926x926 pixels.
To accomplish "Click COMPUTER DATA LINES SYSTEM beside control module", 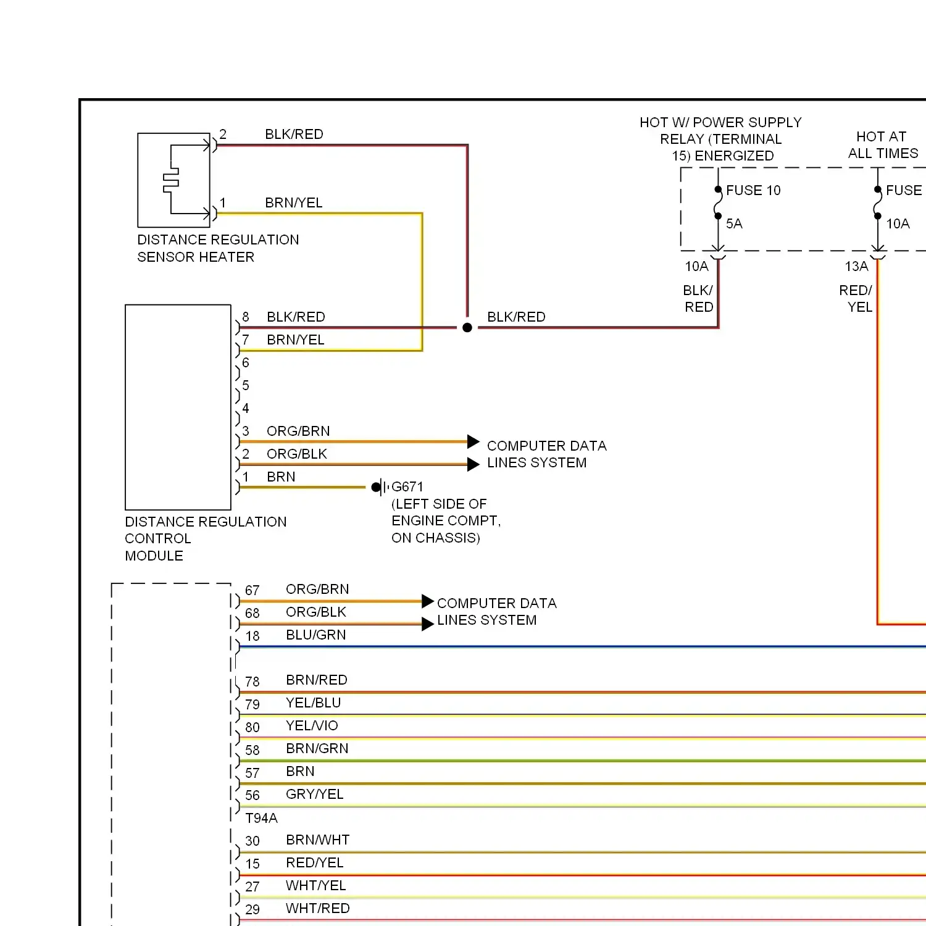I will [546, 454].
